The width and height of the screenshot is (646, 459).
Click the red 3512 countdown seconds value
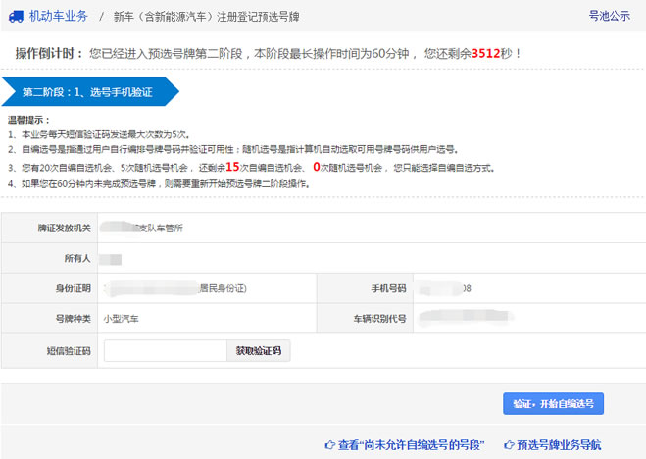486,52
